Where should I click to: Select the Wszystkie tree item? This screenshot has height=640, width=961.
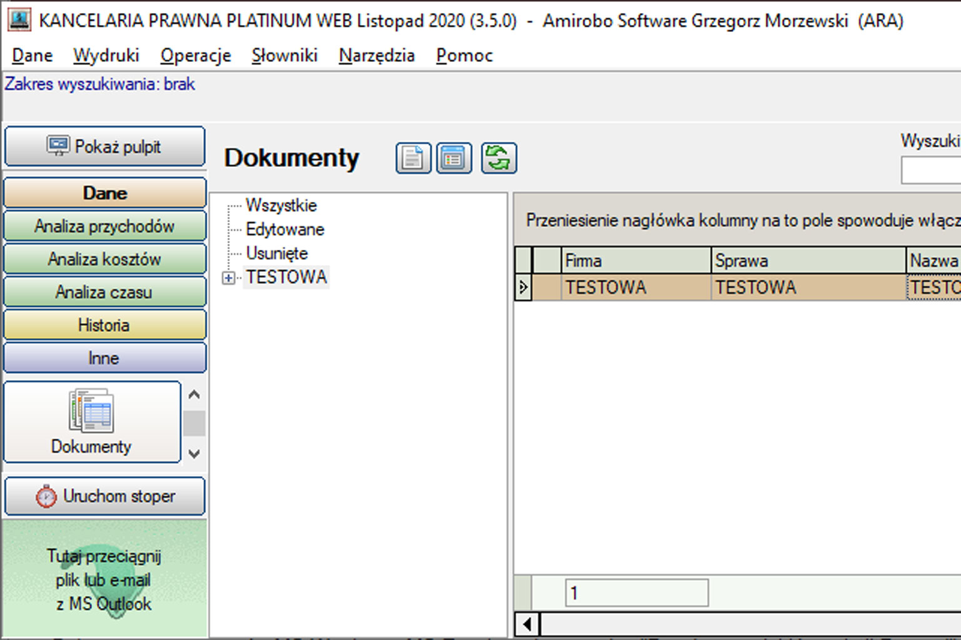pos(281,205)
